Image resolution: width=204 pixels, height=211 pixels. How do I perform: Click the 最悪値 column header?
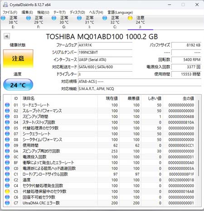click(x=133, y=98)
